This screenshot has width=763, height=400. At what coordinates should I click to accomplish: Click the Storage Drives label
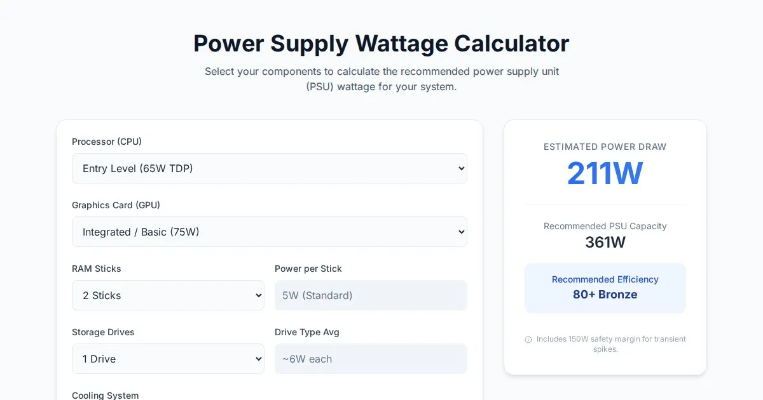(103, 332)
